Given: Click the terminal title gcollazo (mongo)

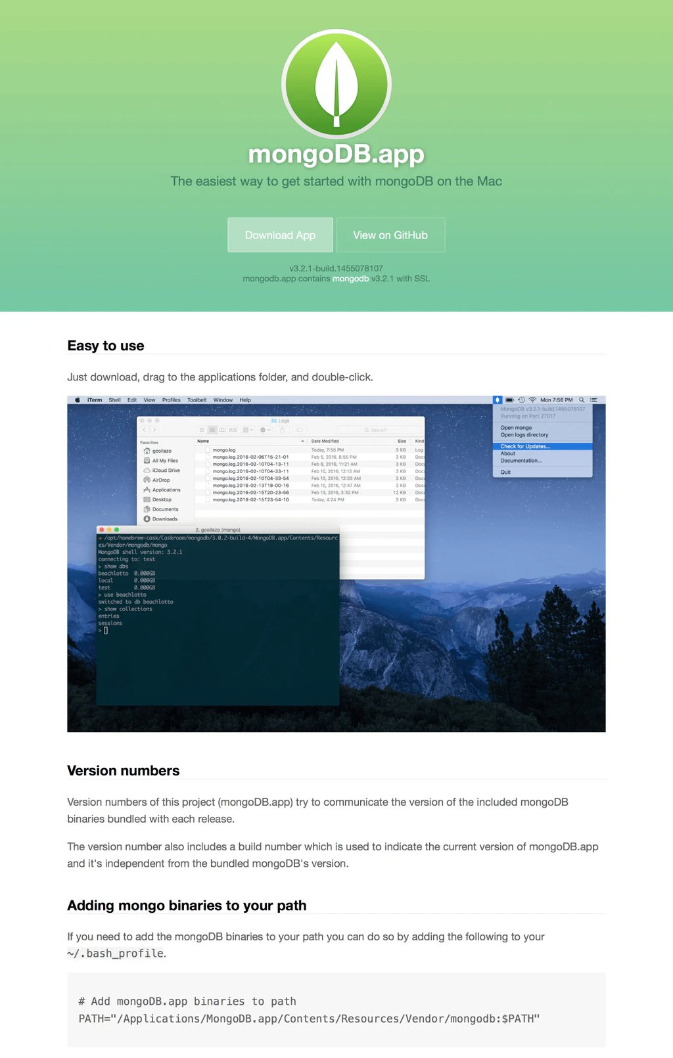Looking at the screenshot, I should [x=218, y=530].
